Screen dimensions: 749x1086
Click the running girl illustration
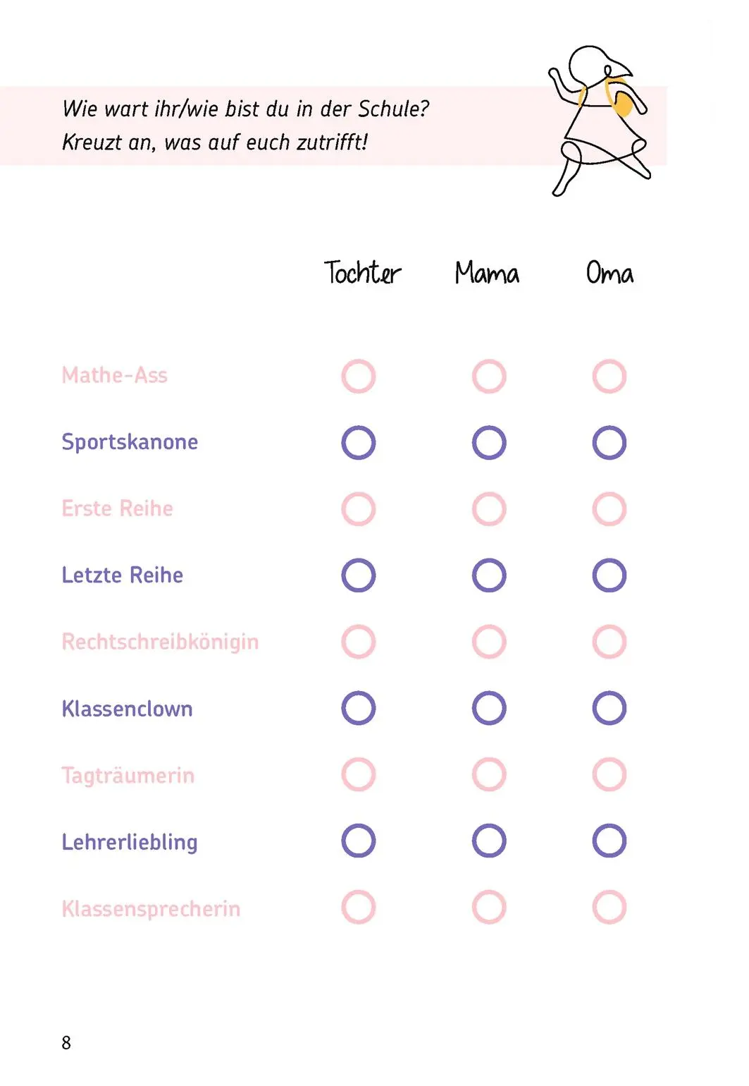coord(600,121)
